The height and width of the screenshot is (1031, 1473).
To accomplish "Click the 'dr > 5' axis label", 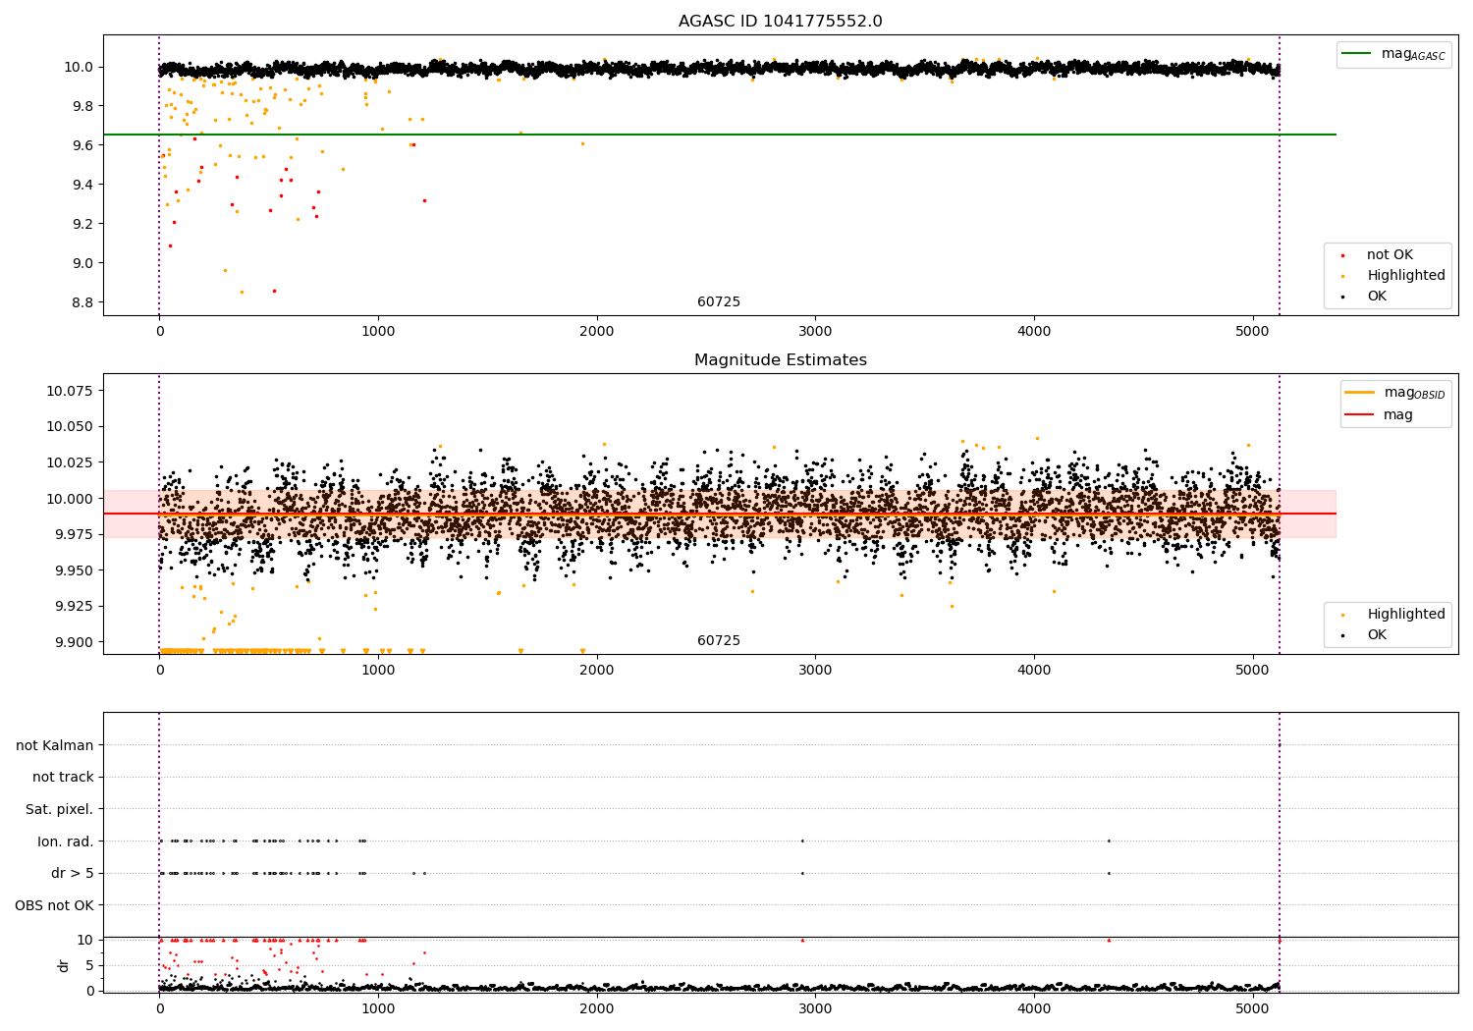I will pos(72,874).
